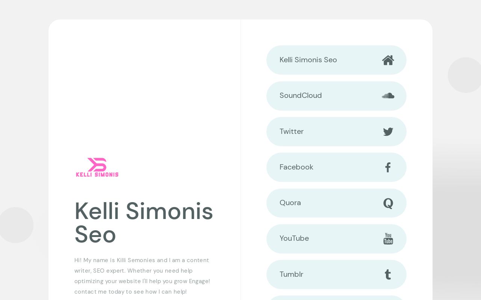Click the gray circle decoration on the left

(x=16, y=225)
